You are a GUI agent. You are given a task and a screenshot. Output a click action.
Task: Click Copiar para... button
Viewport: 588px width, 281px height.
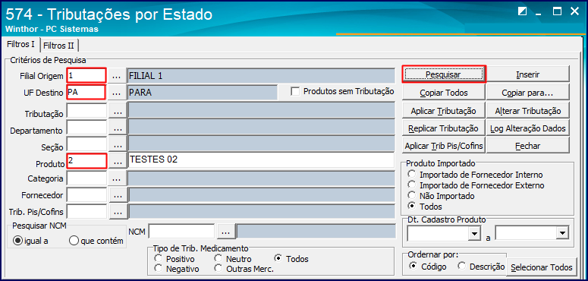coord(527,93)
